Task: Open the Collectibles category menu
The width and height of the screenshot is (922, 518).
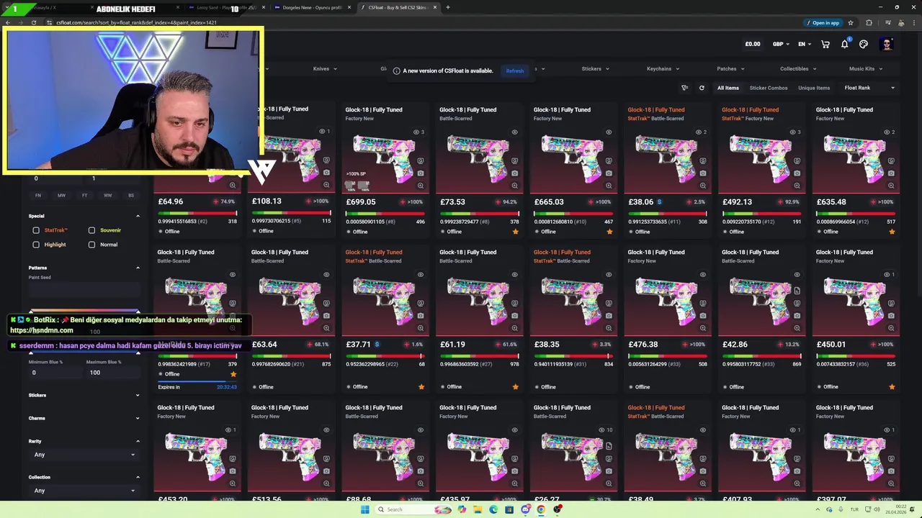Action: [x=798, y=69]
